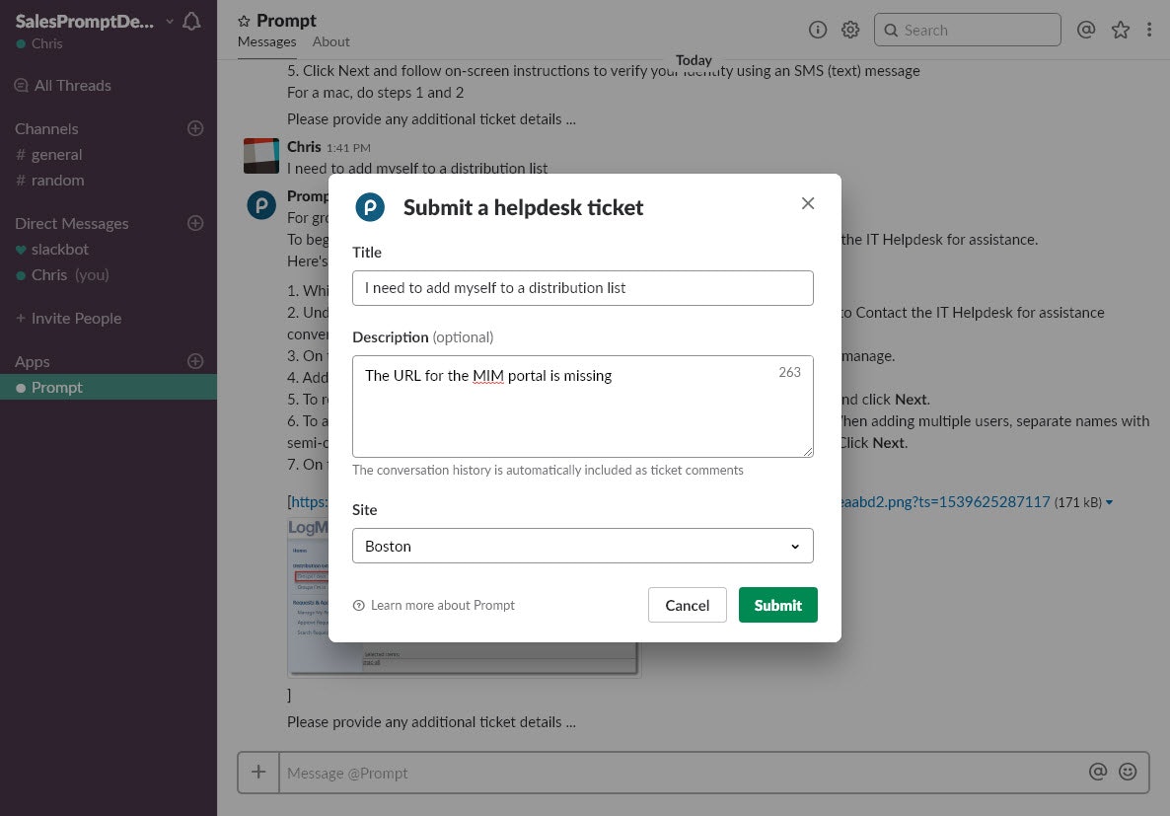
Task: Click the help icon beside Learn more
Action: 359,606
